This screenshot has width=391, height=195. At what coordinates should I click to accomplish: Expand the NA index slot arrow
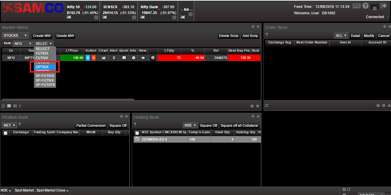190,14
